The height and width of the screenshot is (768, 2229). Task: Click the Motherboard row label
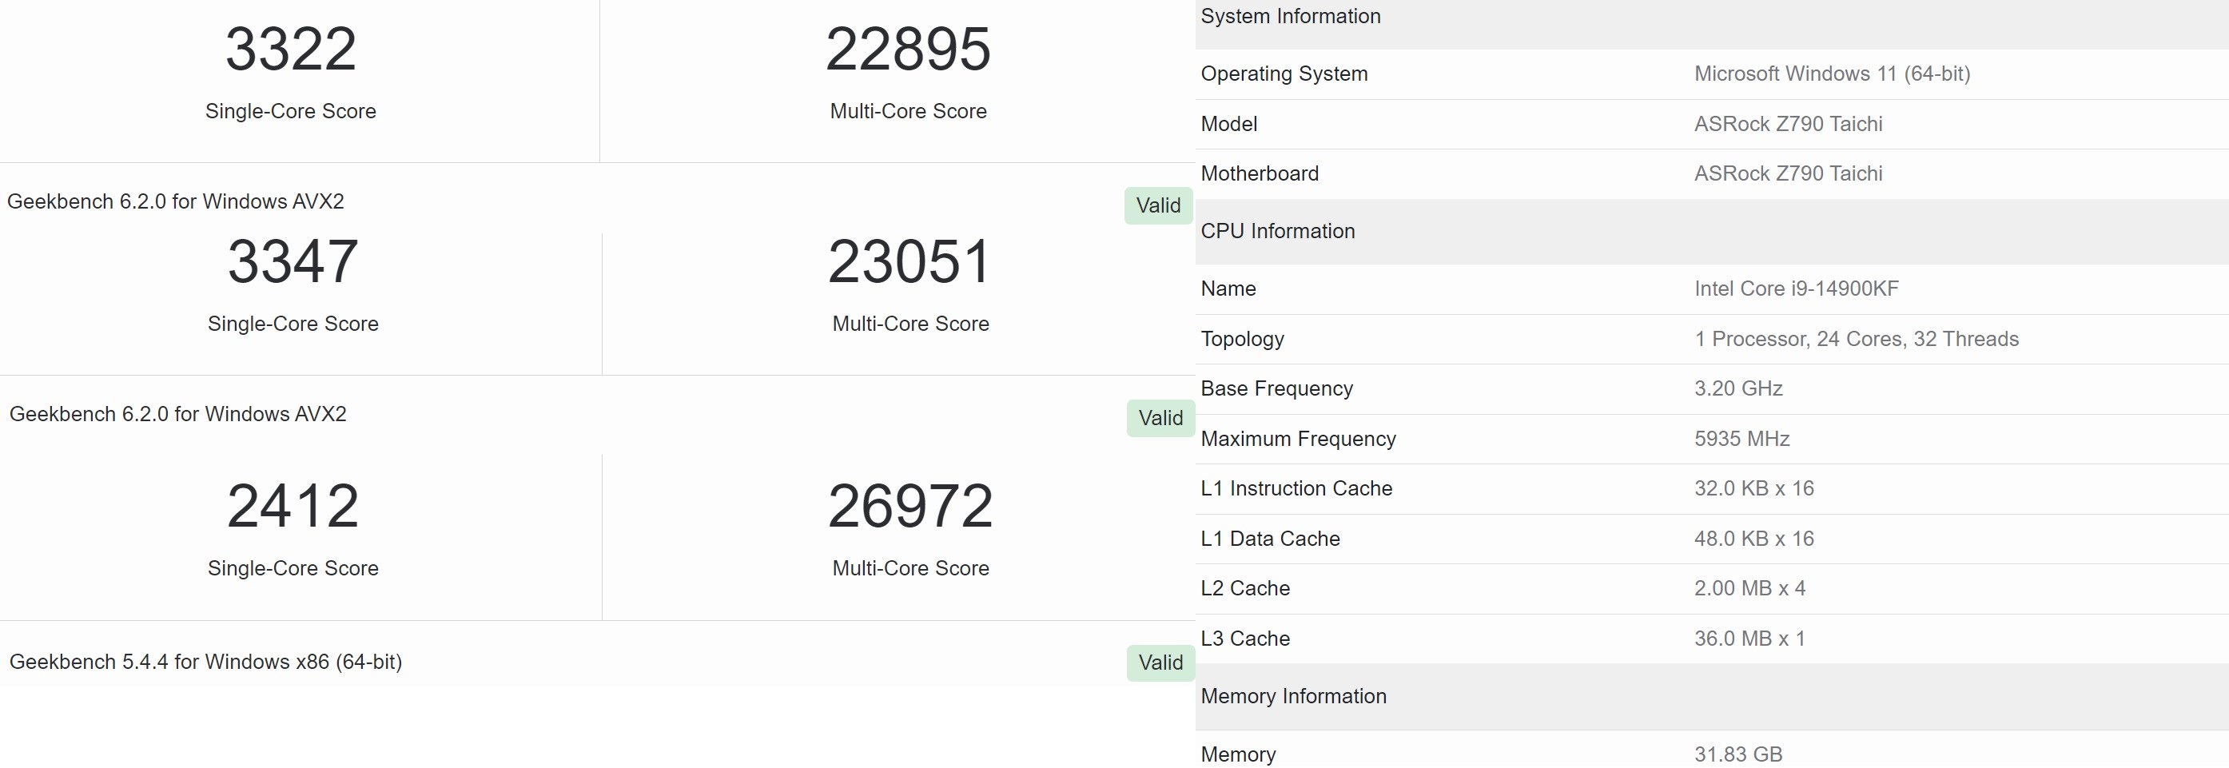[1259, 173]
